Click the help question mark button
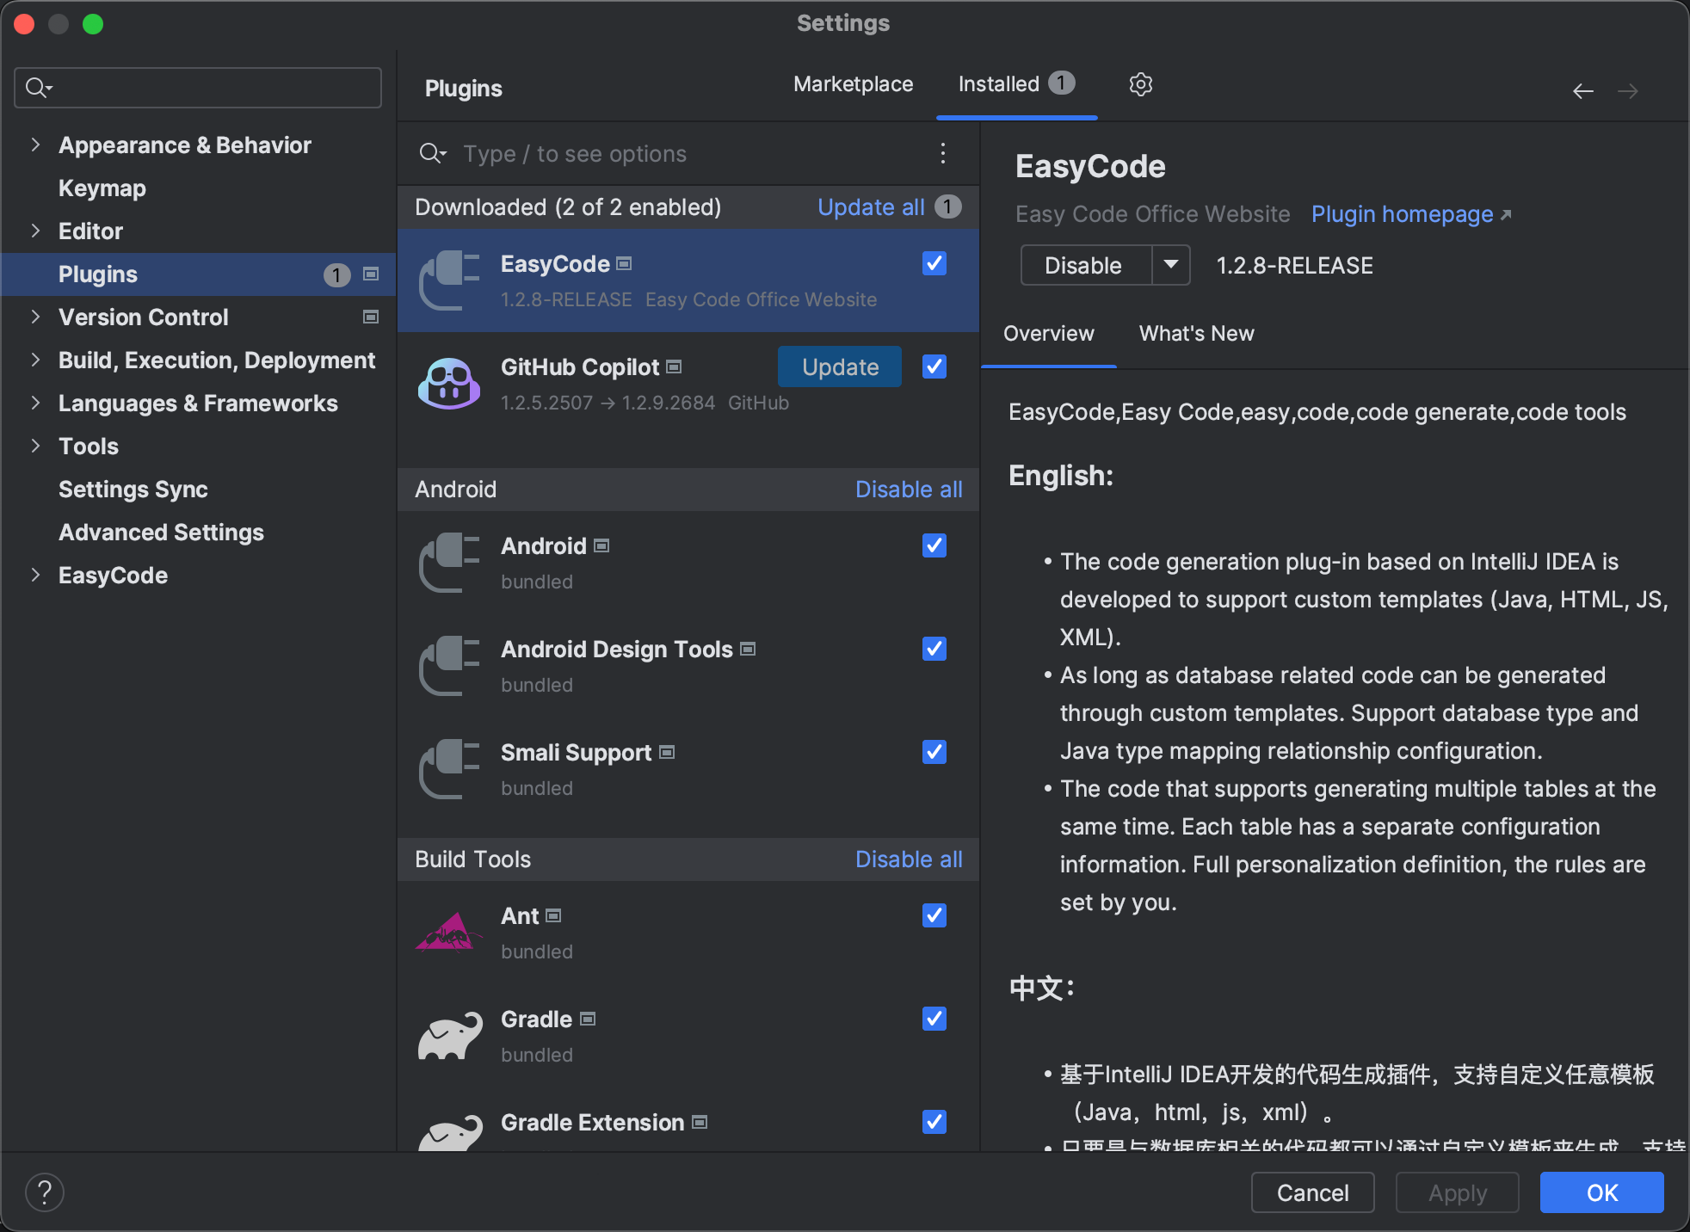This screenshot has height=1232, width=1690. tap(45, 1192)
